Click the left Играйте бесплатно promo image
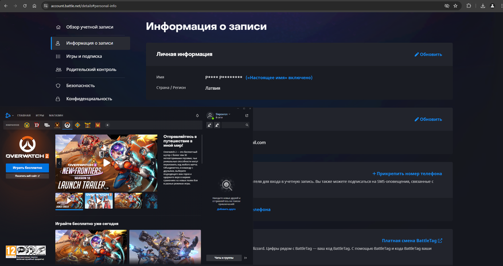 click(x=91, y=247)
